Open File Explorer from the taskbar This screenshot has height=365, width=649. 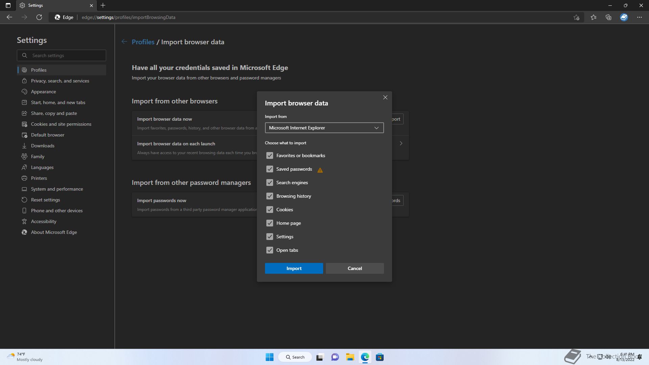coord(350,357)
